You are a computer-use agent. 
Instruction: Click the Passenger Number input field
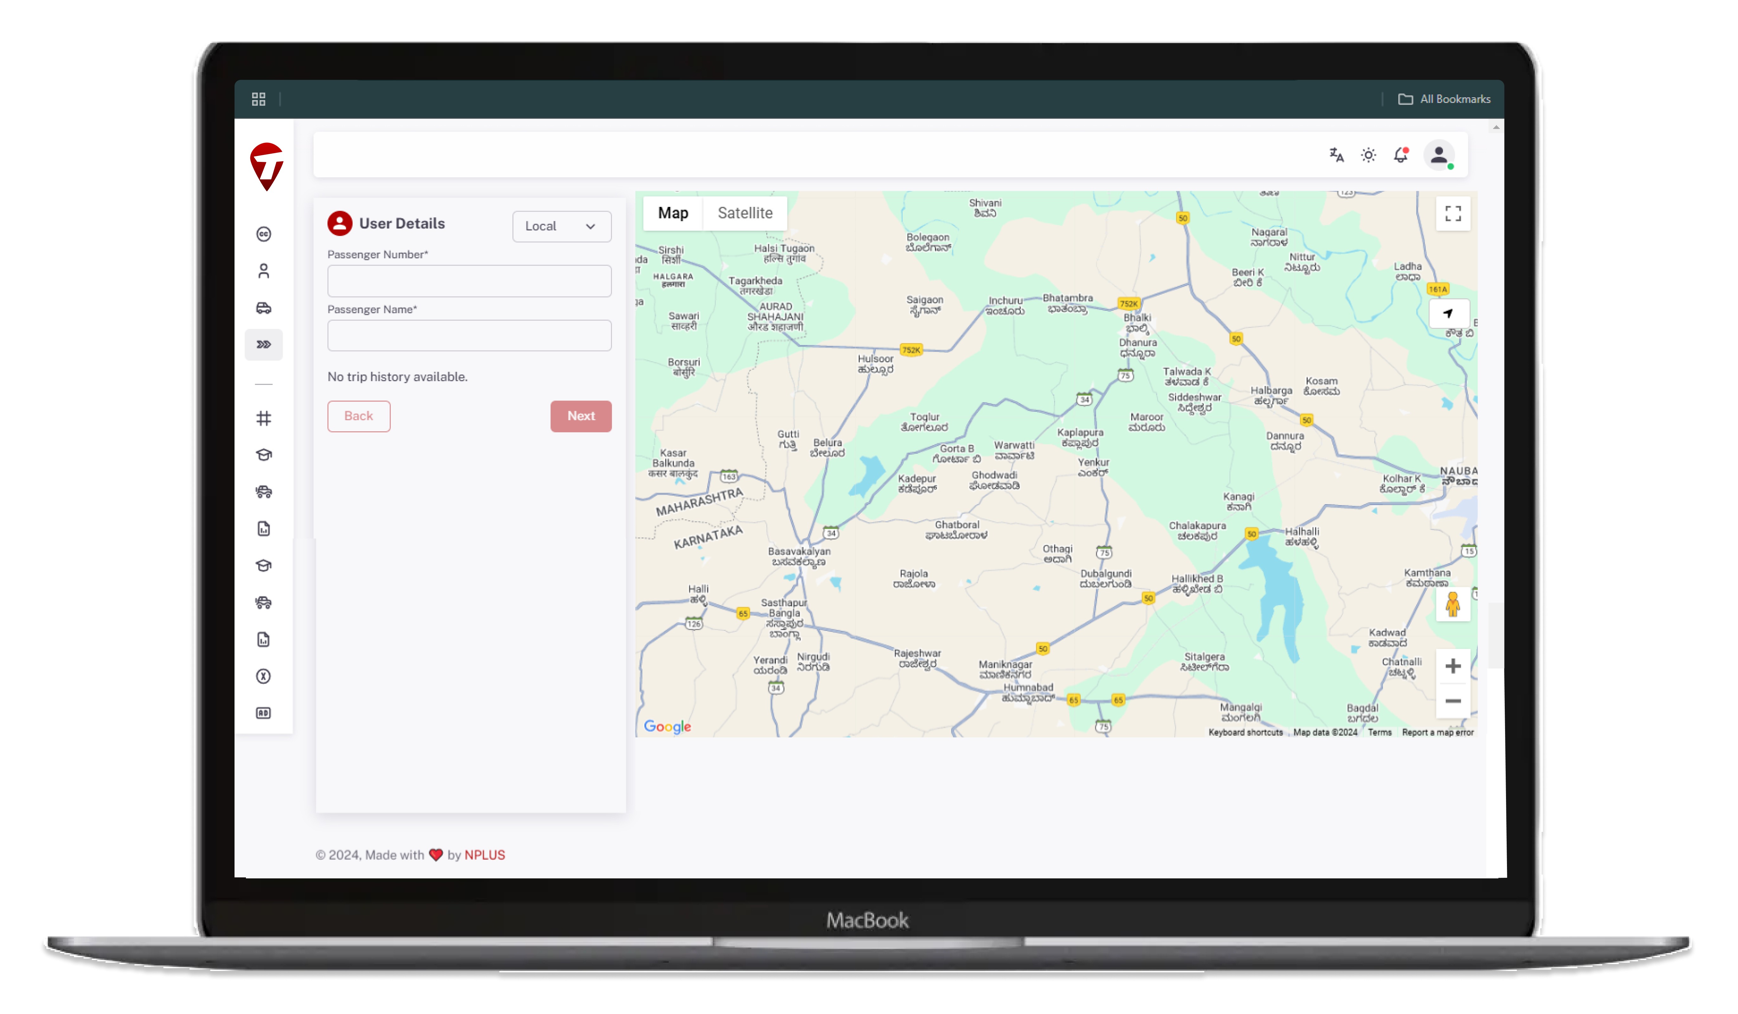pos(469,281)
